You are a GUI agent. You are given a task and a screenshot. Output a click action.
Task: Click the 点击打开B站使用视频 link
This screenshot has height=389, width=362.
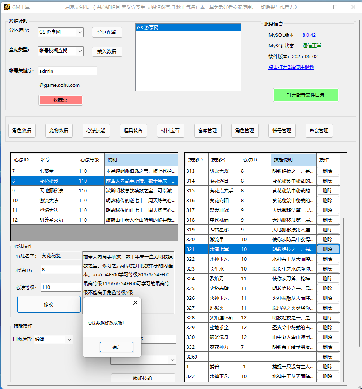(x=291, y=67)
